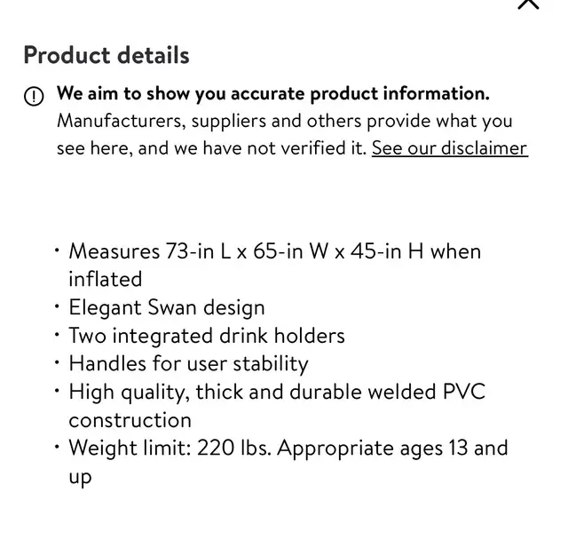
Task: Click bullet dot before Weight limit
Action: 57,447
